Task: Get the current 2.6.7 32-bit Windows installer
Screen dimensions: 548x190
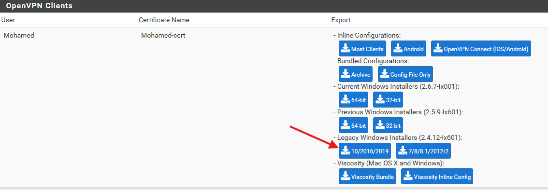Action: (388, 100)
